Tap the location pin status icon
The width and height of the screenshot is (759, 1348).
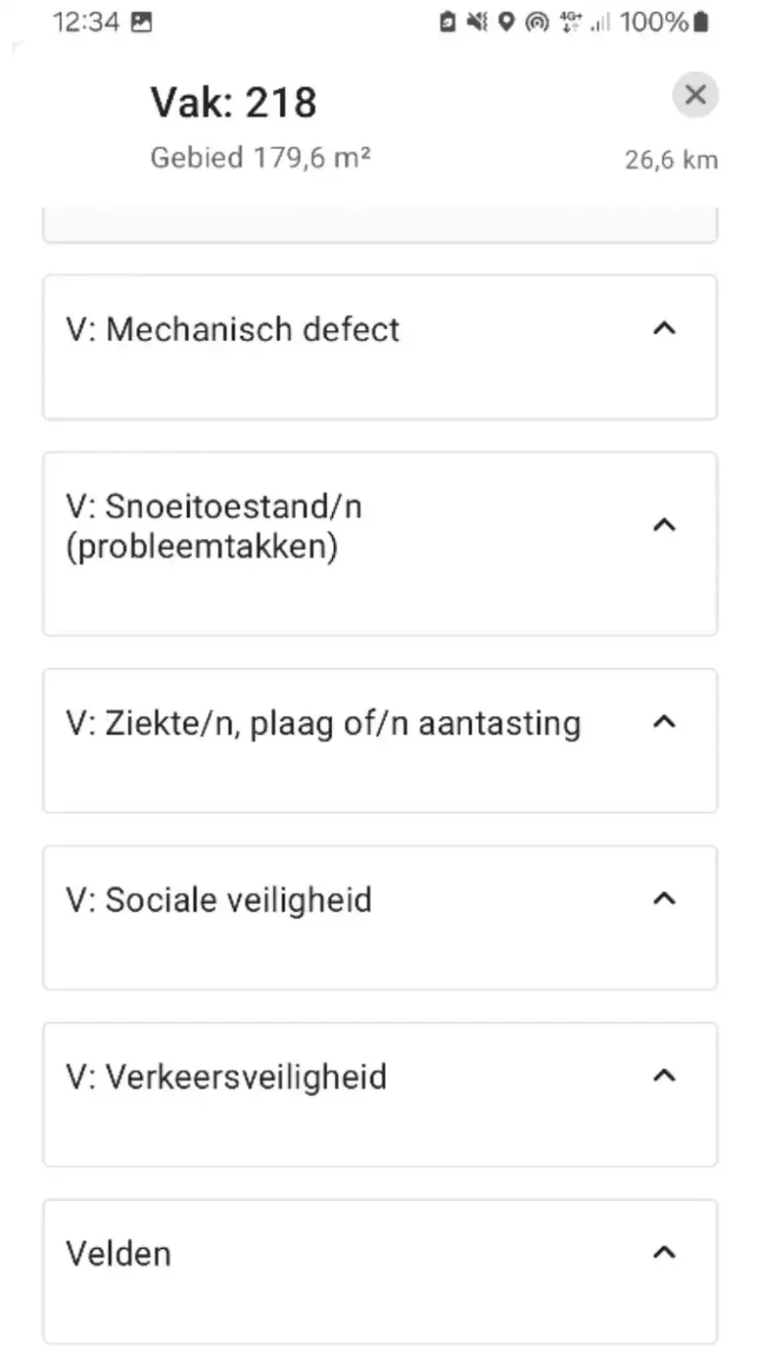[x=506, y=23]
